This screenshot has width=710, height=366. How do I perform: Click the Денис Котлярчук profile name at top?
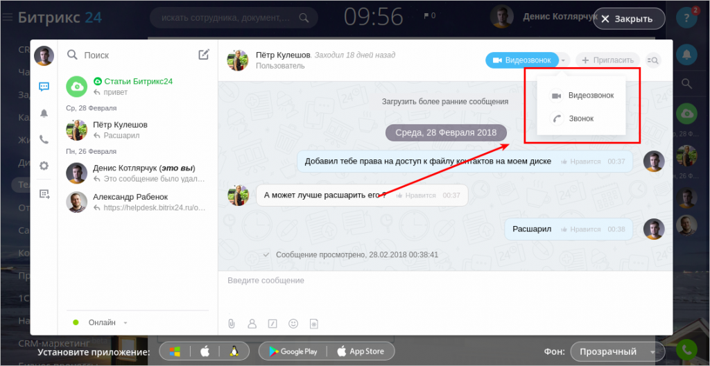tap(559, 17)
